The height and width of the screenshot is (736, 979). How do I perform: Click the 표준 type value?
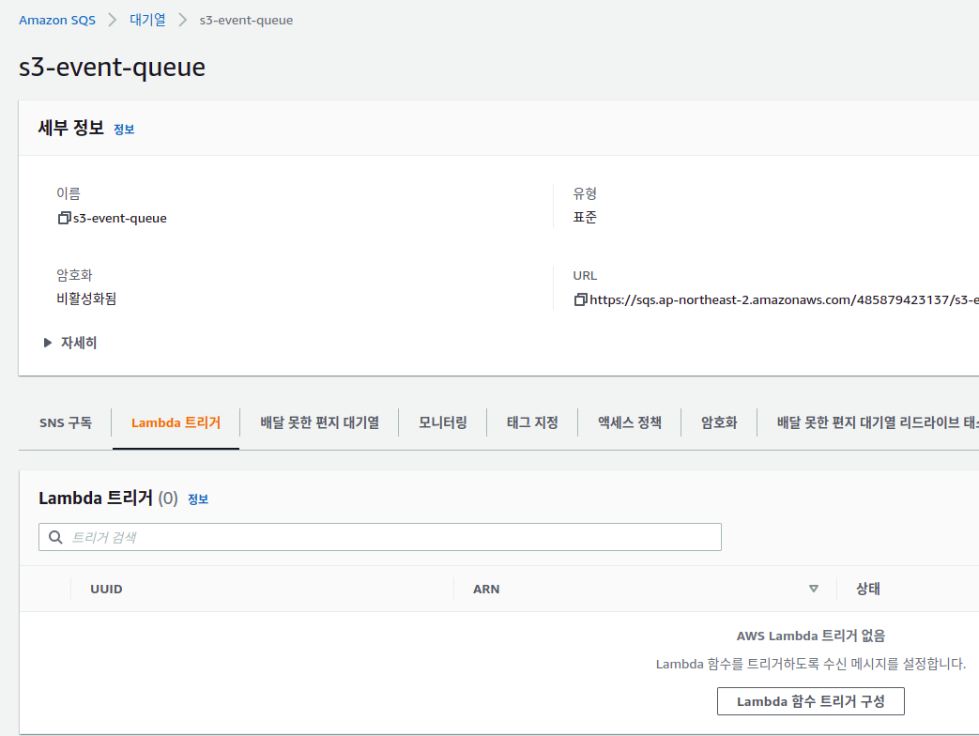pos(585,217)
